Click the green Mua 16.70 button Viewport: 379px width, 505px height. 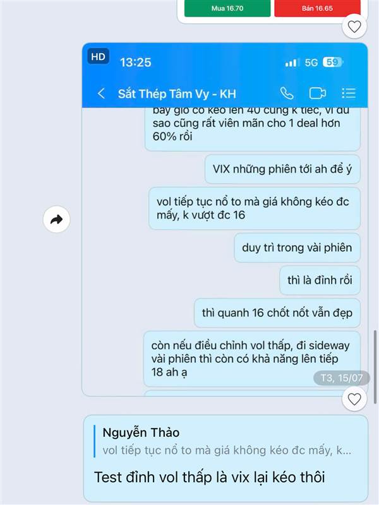[227, 8]
